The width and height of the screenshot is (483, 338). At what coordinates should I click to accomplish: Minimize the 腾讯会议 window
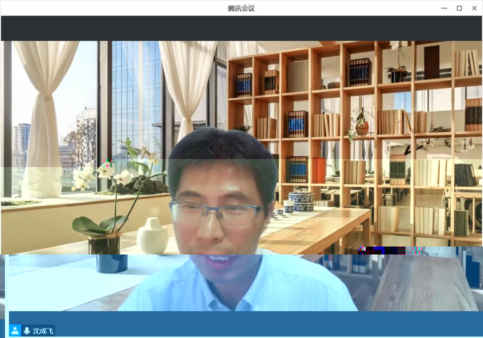pyautogui.click(x=444, y=8)
